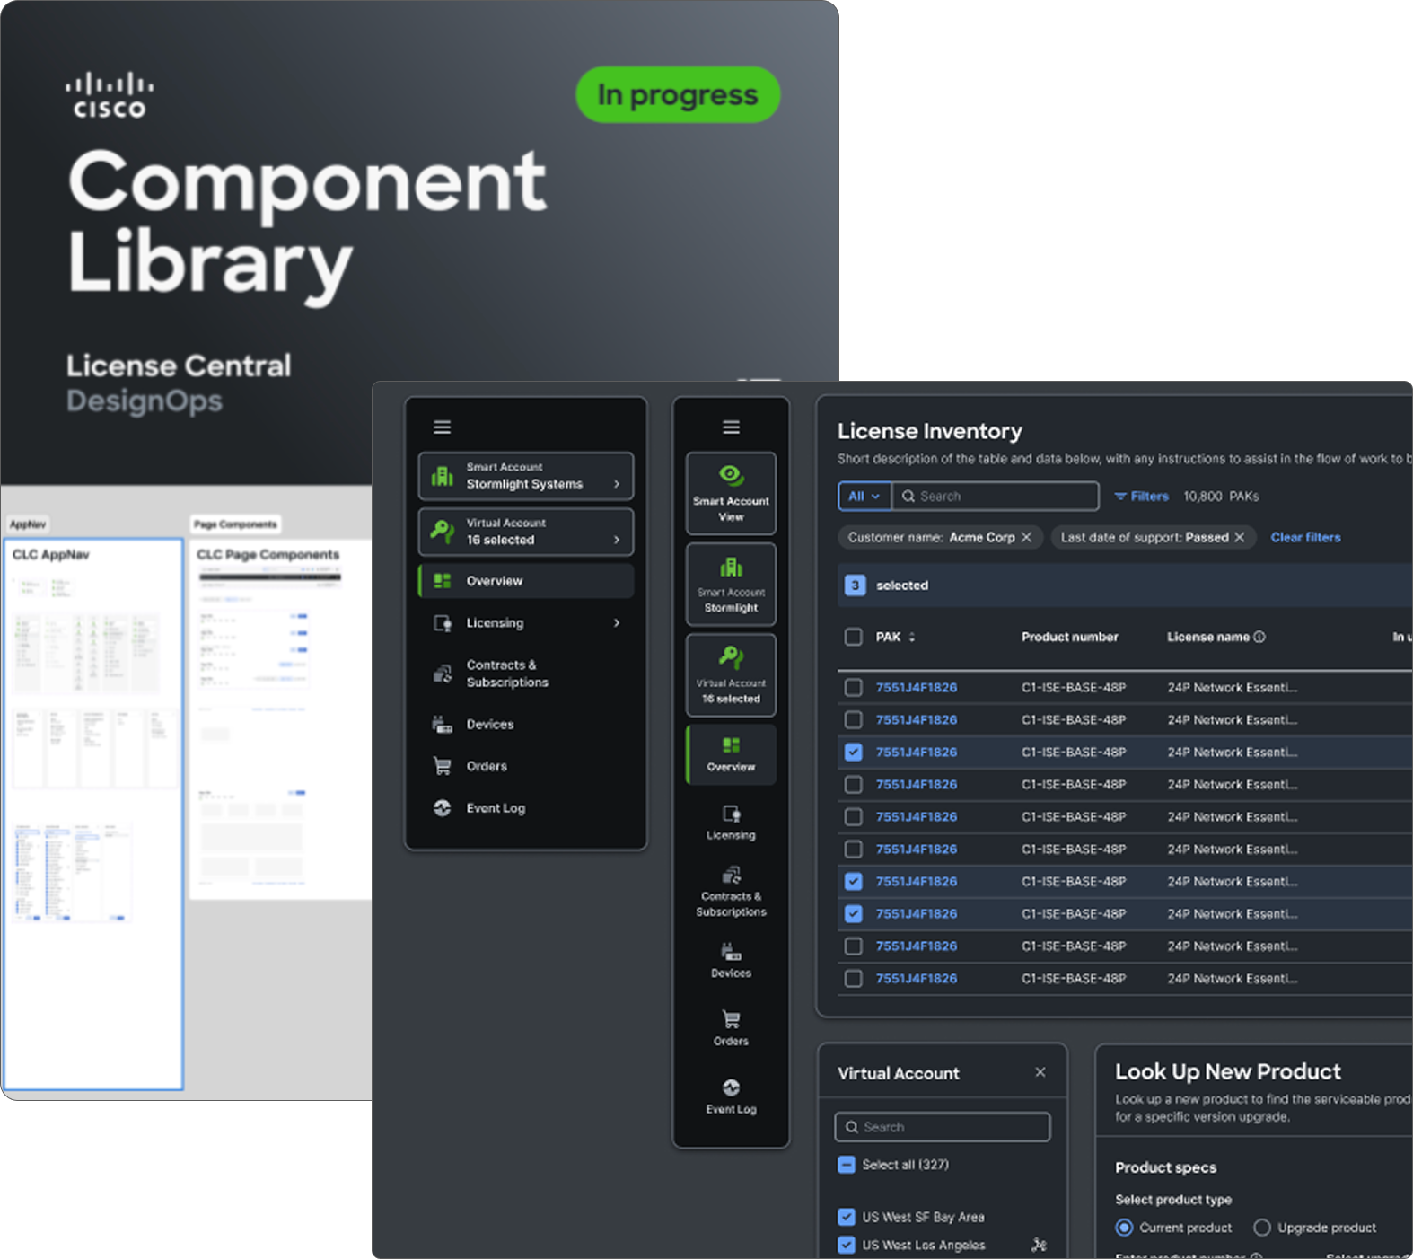Open Licensing icon in the collapsed rail

[x=731, y=814]
